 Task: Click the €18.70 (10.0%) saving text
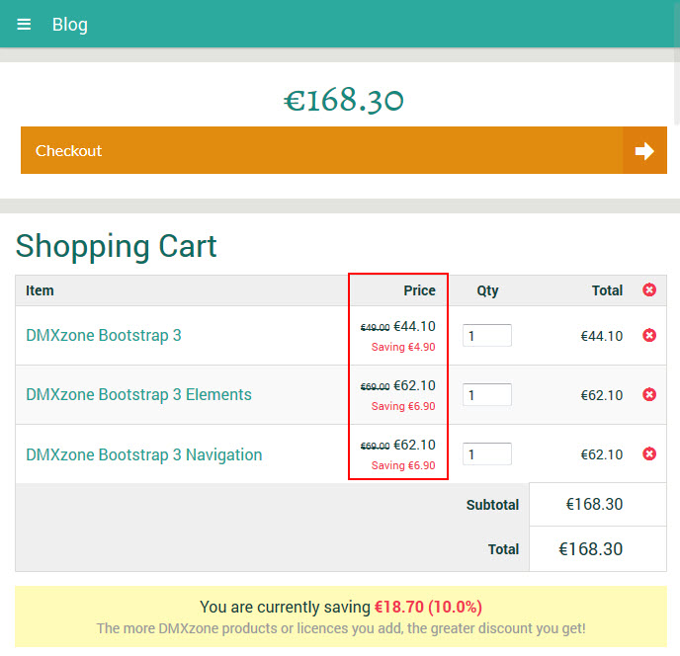(x=429, y=607)
